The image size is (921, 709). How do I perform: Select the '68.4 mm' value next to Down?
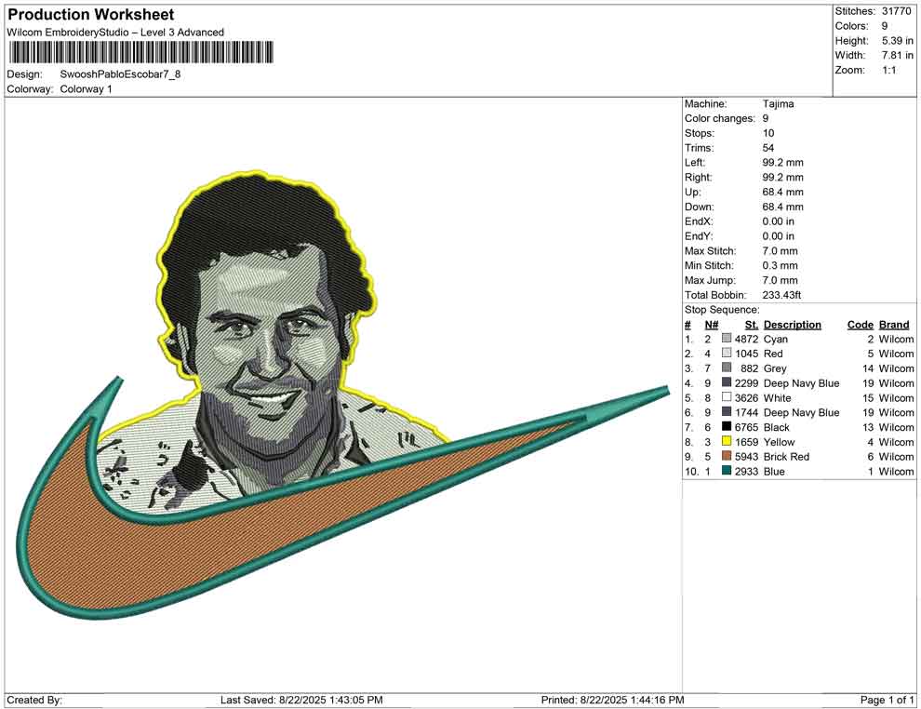point(783,207)
